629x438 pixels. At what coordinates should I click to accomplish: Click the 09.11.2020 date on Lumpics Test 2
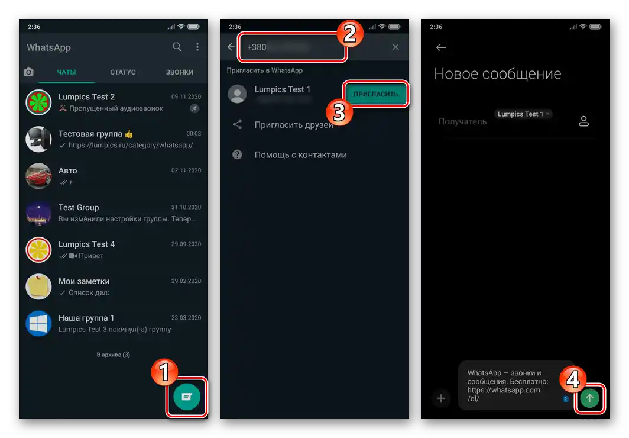click(x=186, y=96)
